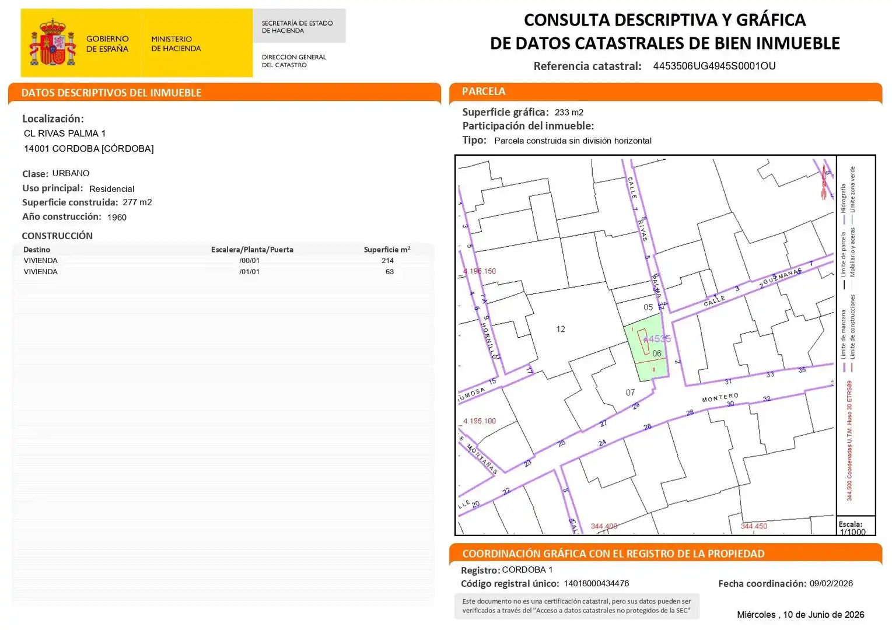Image resolution: width=892 pixels, height=630 pixels.
Task: Click the 'Destino' column header
Action: [x=37, y=250]
